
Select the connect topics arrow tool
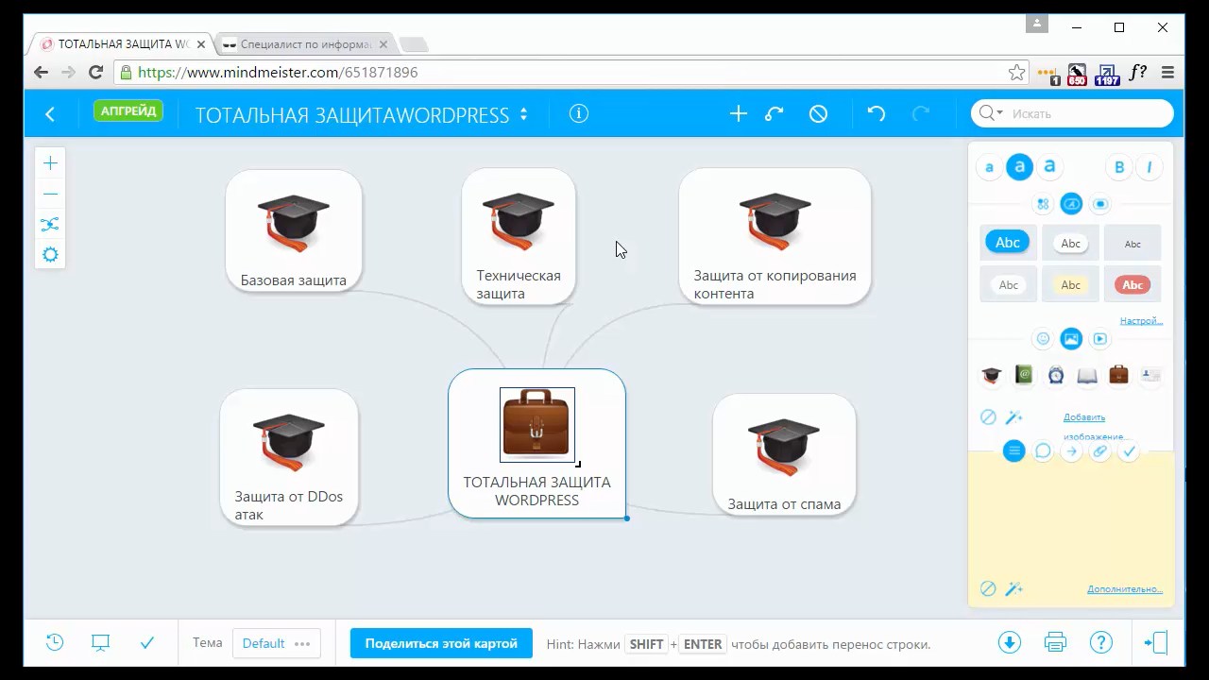[775, 113]
